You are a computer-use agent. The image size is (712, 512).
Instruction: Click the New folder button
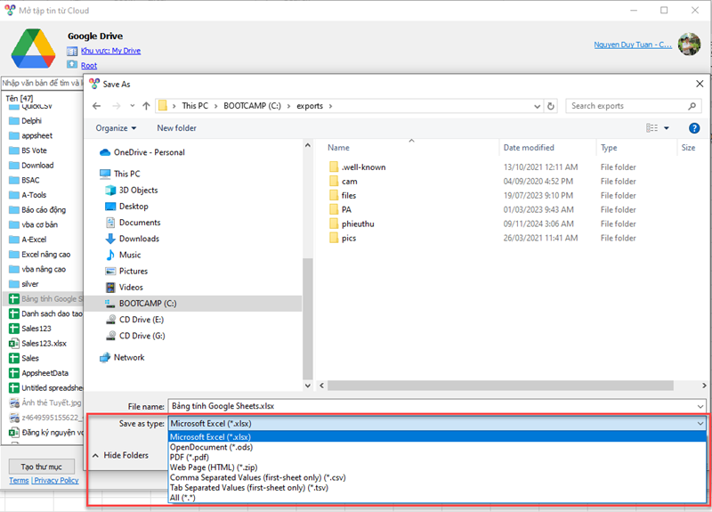pyautogui.click(x=176, y=128)
